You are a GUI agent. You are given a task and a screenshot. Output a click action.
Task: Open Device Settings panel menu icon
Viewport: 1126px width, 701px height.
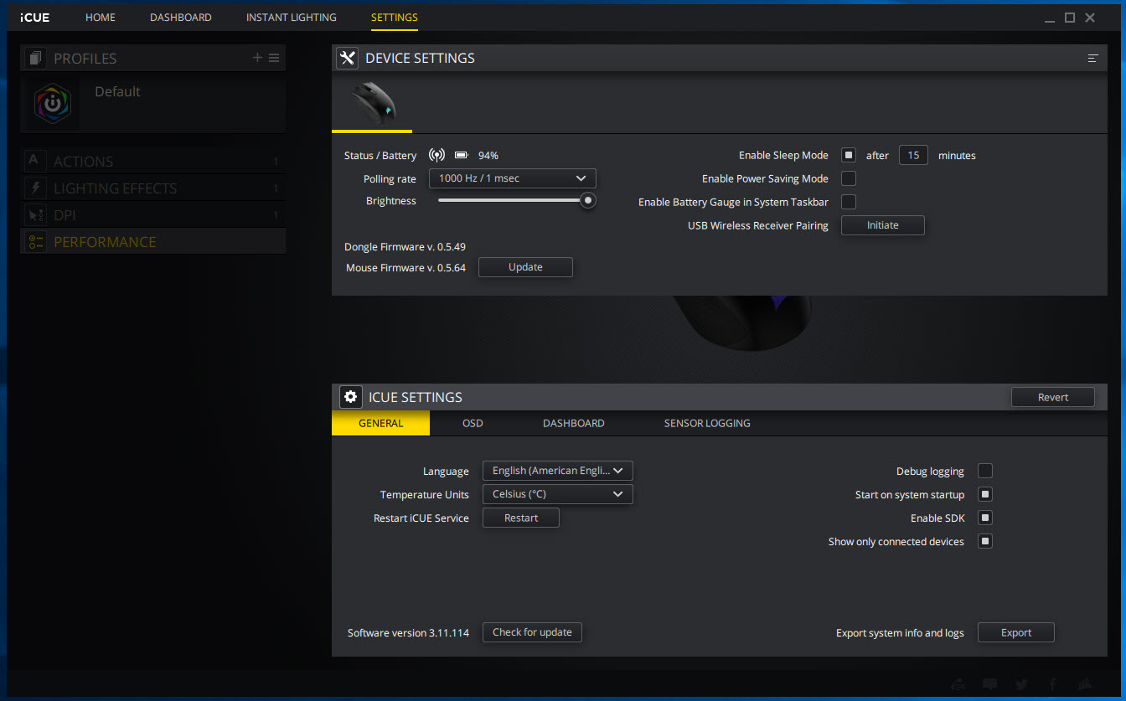[x=1093, y=58]
